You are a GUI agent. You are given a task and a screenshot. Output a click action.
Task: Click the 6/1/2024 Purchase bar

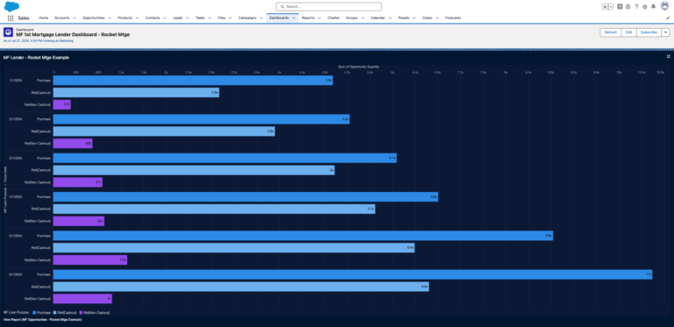click(353, 274)
